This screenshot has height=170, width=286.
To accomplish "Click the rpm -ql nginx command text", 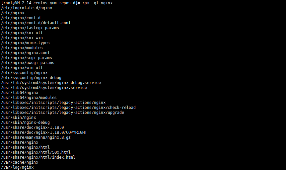I will [x=98, y=3].
